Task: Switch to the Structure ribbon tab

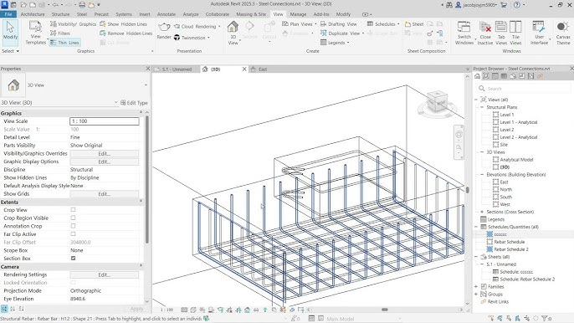Action: click(x=60, y=14)
